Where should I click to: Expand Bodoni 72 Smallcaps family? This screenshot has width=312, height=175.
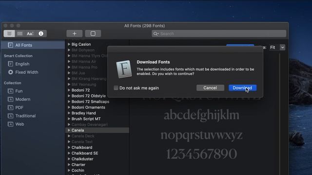click(x=69, y=102)
